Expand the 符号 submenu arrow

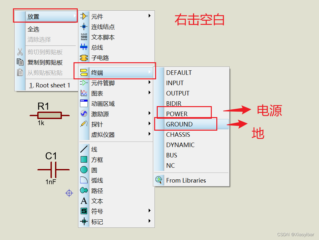click(x=150, y=211)
